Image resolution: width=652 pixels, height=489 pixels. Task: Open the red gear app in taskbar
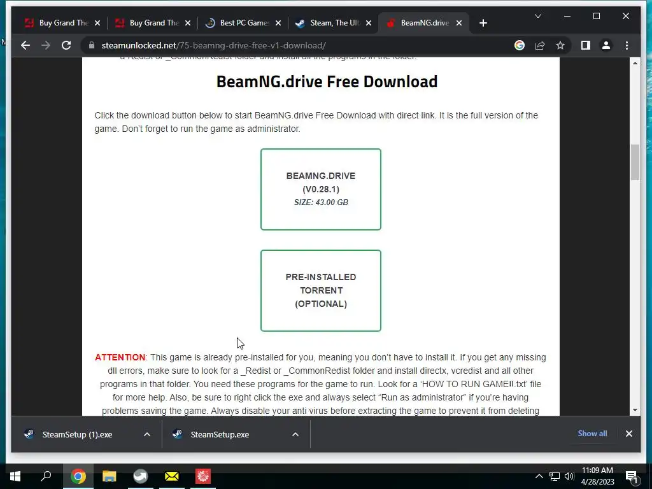tap(203, 476)
